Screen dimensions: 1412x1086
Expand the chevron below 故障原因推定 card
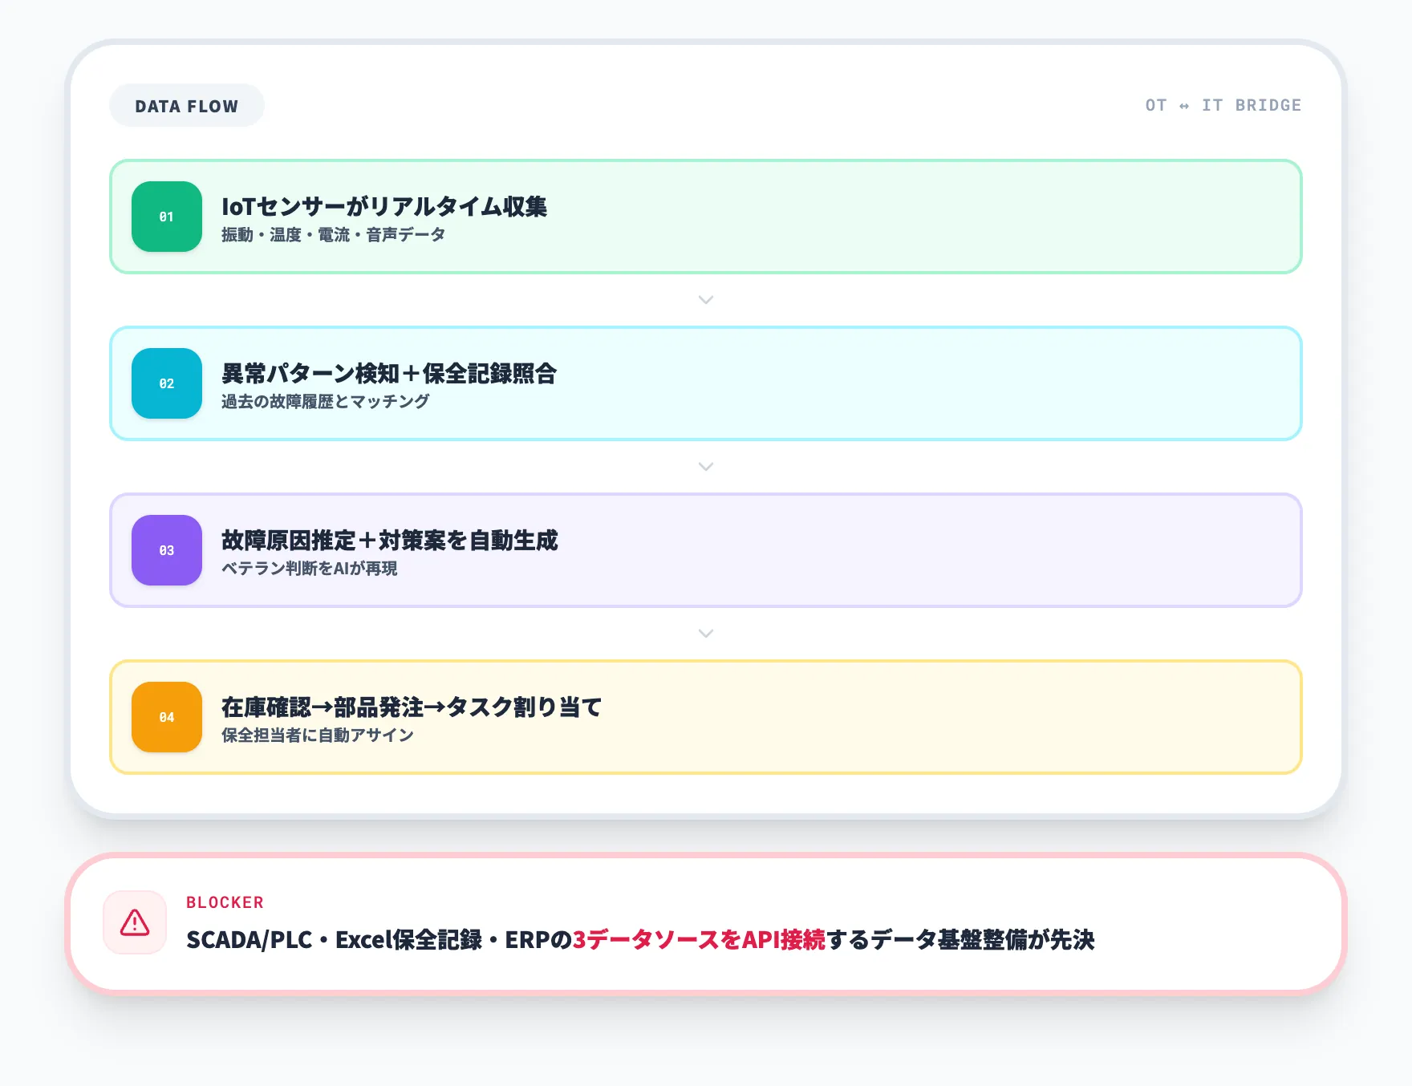(x=705, y=633)
